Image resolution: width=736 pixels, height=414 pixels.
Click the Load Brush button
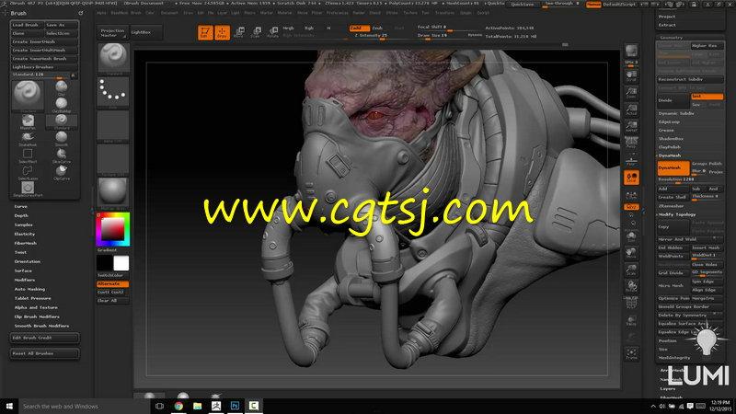tap(28, 25)
